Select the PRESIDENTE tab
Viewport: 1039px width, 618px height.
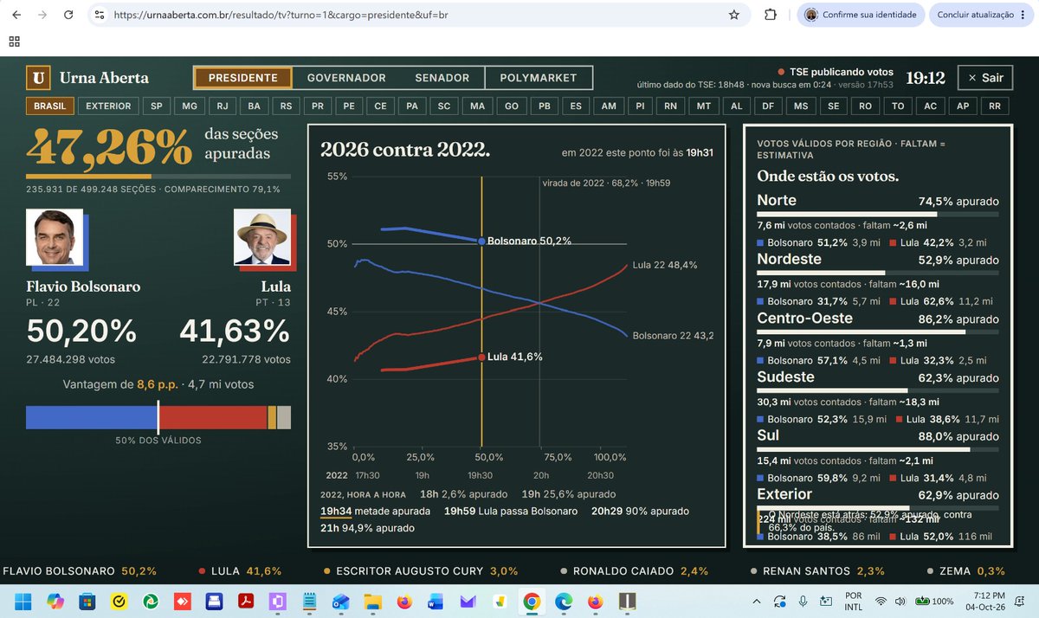tap(243, 78)
